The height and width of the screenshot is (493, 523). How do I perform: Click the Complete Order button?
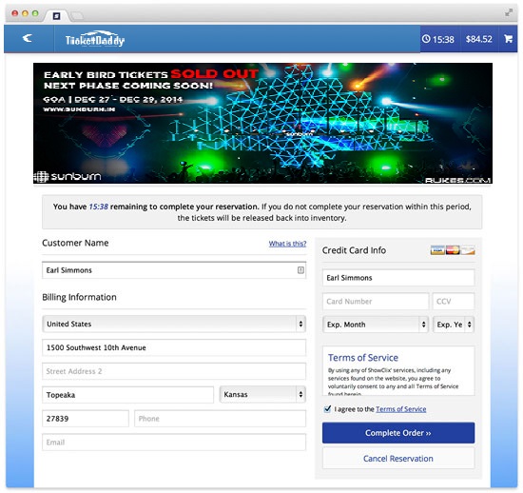tap(398, 433)
